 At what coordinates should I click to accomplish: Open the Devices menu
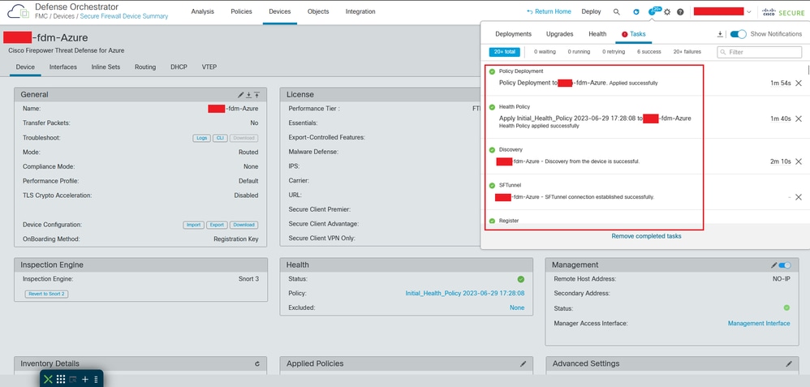(280, 11)
